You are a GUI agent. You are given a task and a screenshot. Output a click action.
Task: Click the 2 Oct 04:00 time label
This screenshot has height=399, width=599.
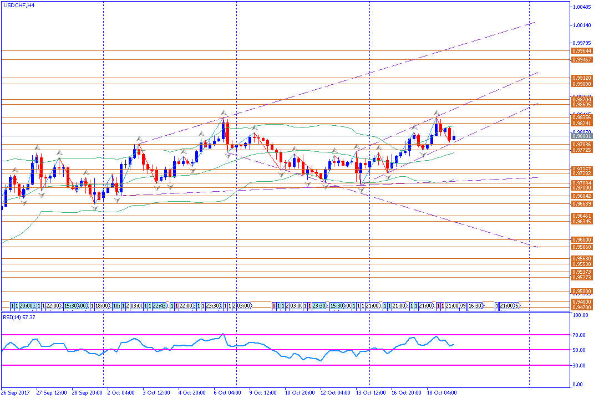coord(121,392)
